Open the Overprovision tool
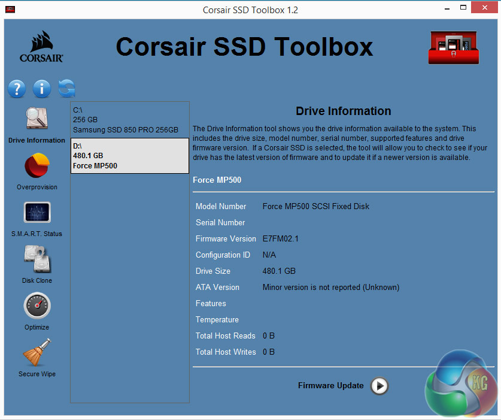 coord(37,166)
